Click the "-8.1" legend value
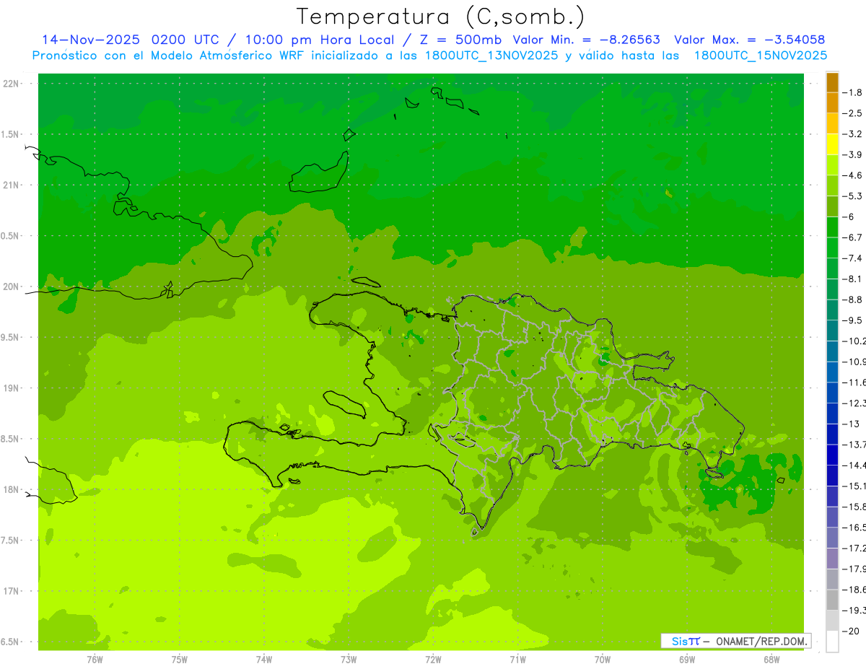The height and width of the screenshot is (669, 866). (852, 279)
